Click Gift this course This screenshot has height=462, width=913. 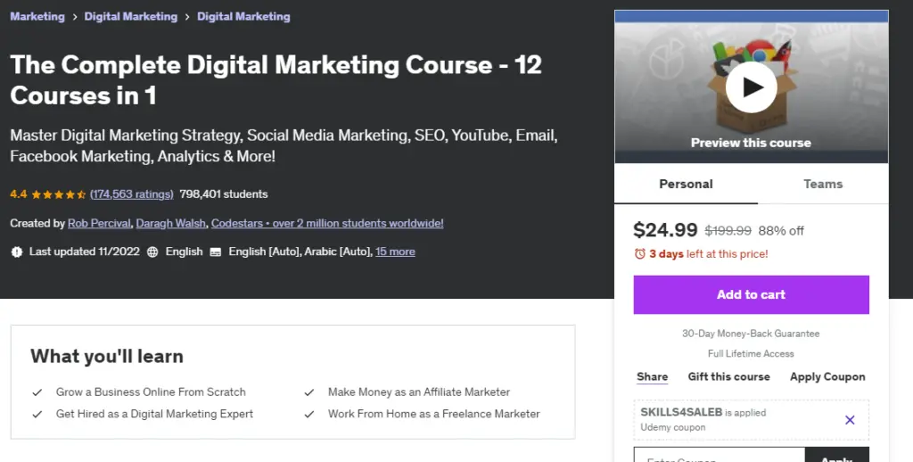click(729, 376)
